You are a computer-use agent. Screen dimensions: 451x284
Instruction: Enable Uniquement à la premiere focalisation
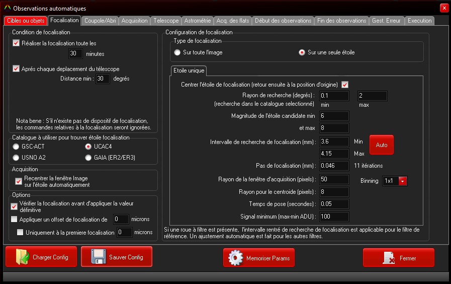pyautogui.click(x=20, y=232)
